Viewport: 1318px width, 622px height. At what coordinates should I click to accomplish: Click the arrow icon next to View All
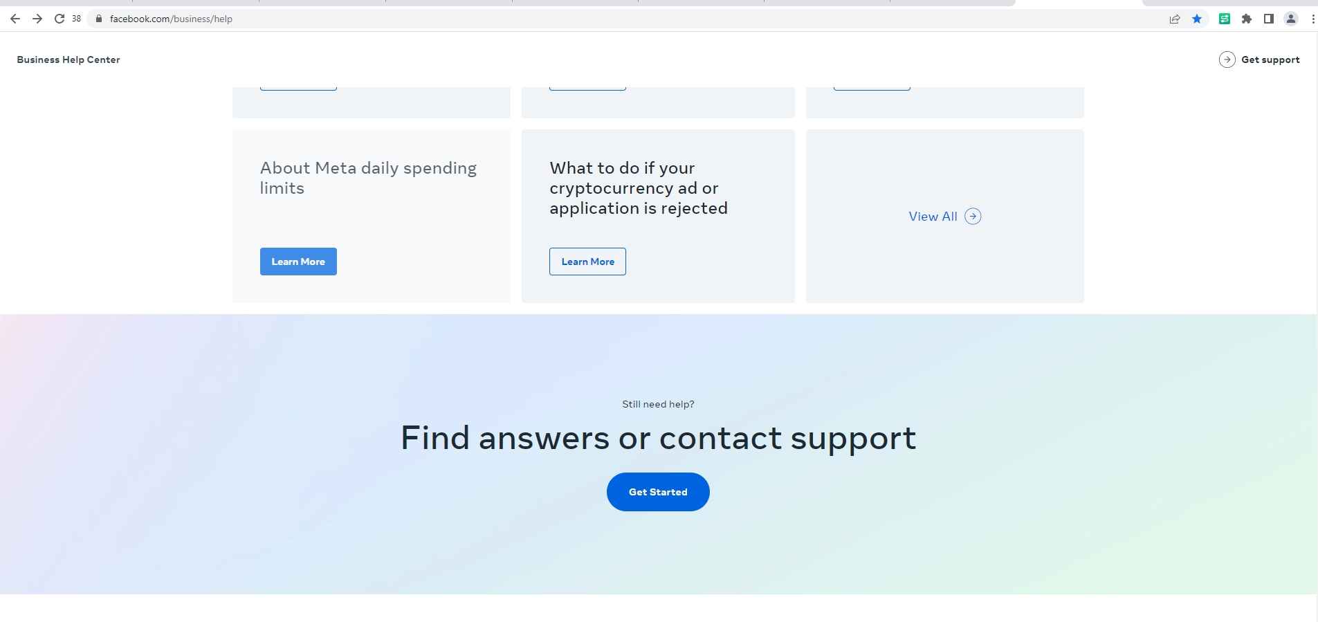click(x=973, y=217)
